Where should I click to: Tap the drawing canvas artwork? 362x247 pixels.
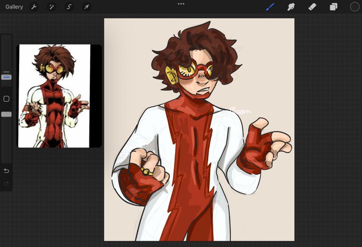click(x=199, y=130)
